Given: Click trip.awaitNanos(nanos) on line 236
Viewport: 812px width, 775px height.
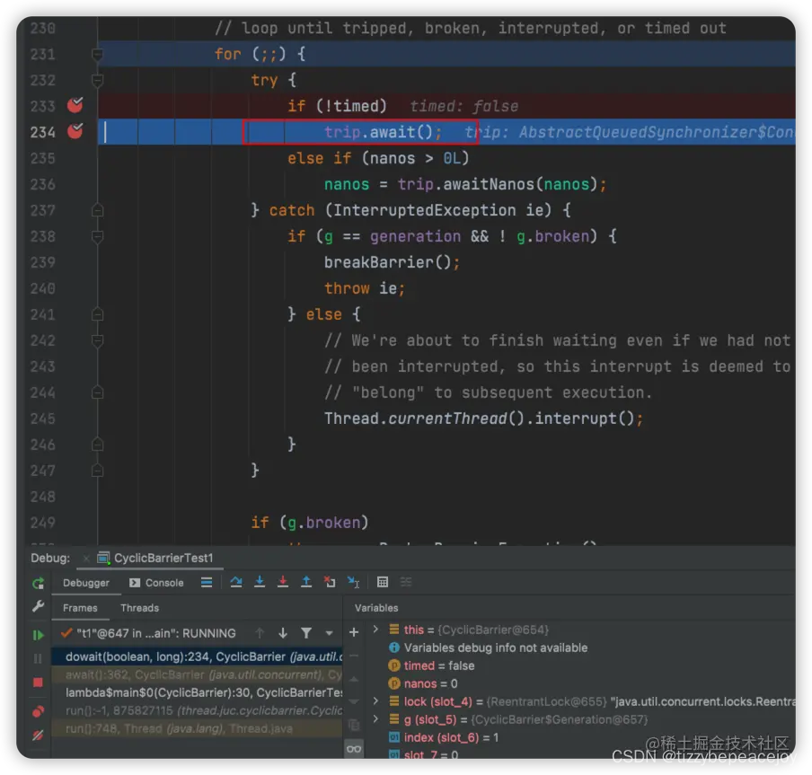Looking at the screenshot, I should click(x=499, y=184).
